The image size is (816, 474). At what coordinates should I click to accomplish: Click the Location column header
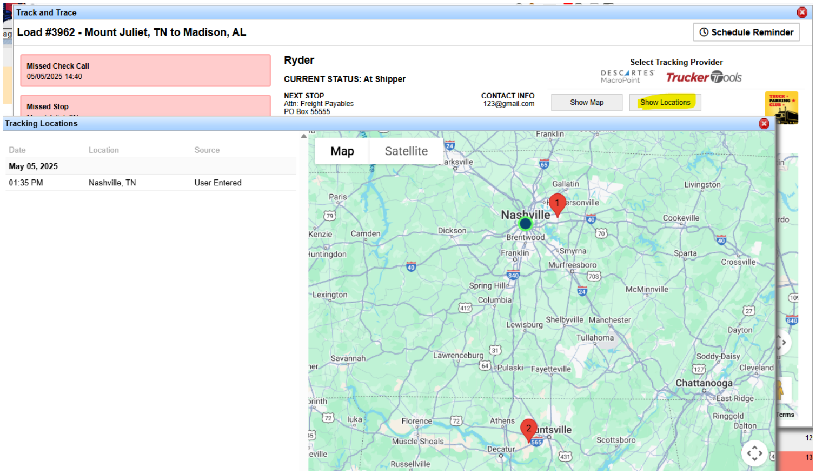[104, 150]
